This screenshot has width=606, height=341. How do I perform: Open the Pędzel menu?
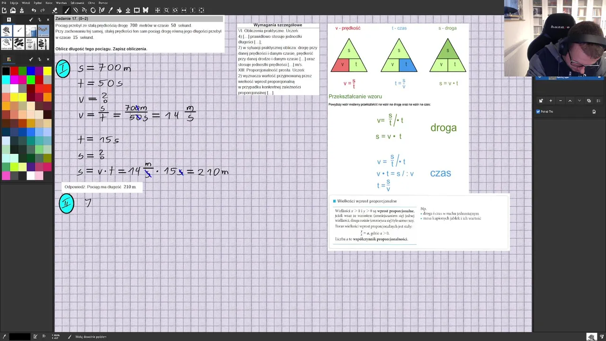(x=38, y=3)
